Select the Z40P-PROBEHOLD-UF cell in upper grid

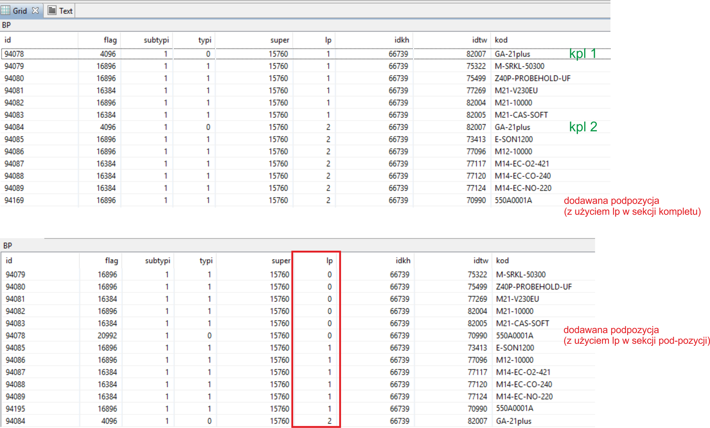tap(532, 78)
